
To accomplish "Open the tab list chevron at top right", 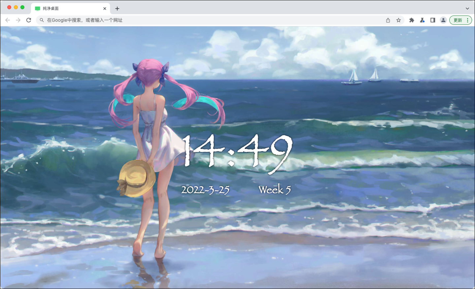I will click(x=468, y=8).
